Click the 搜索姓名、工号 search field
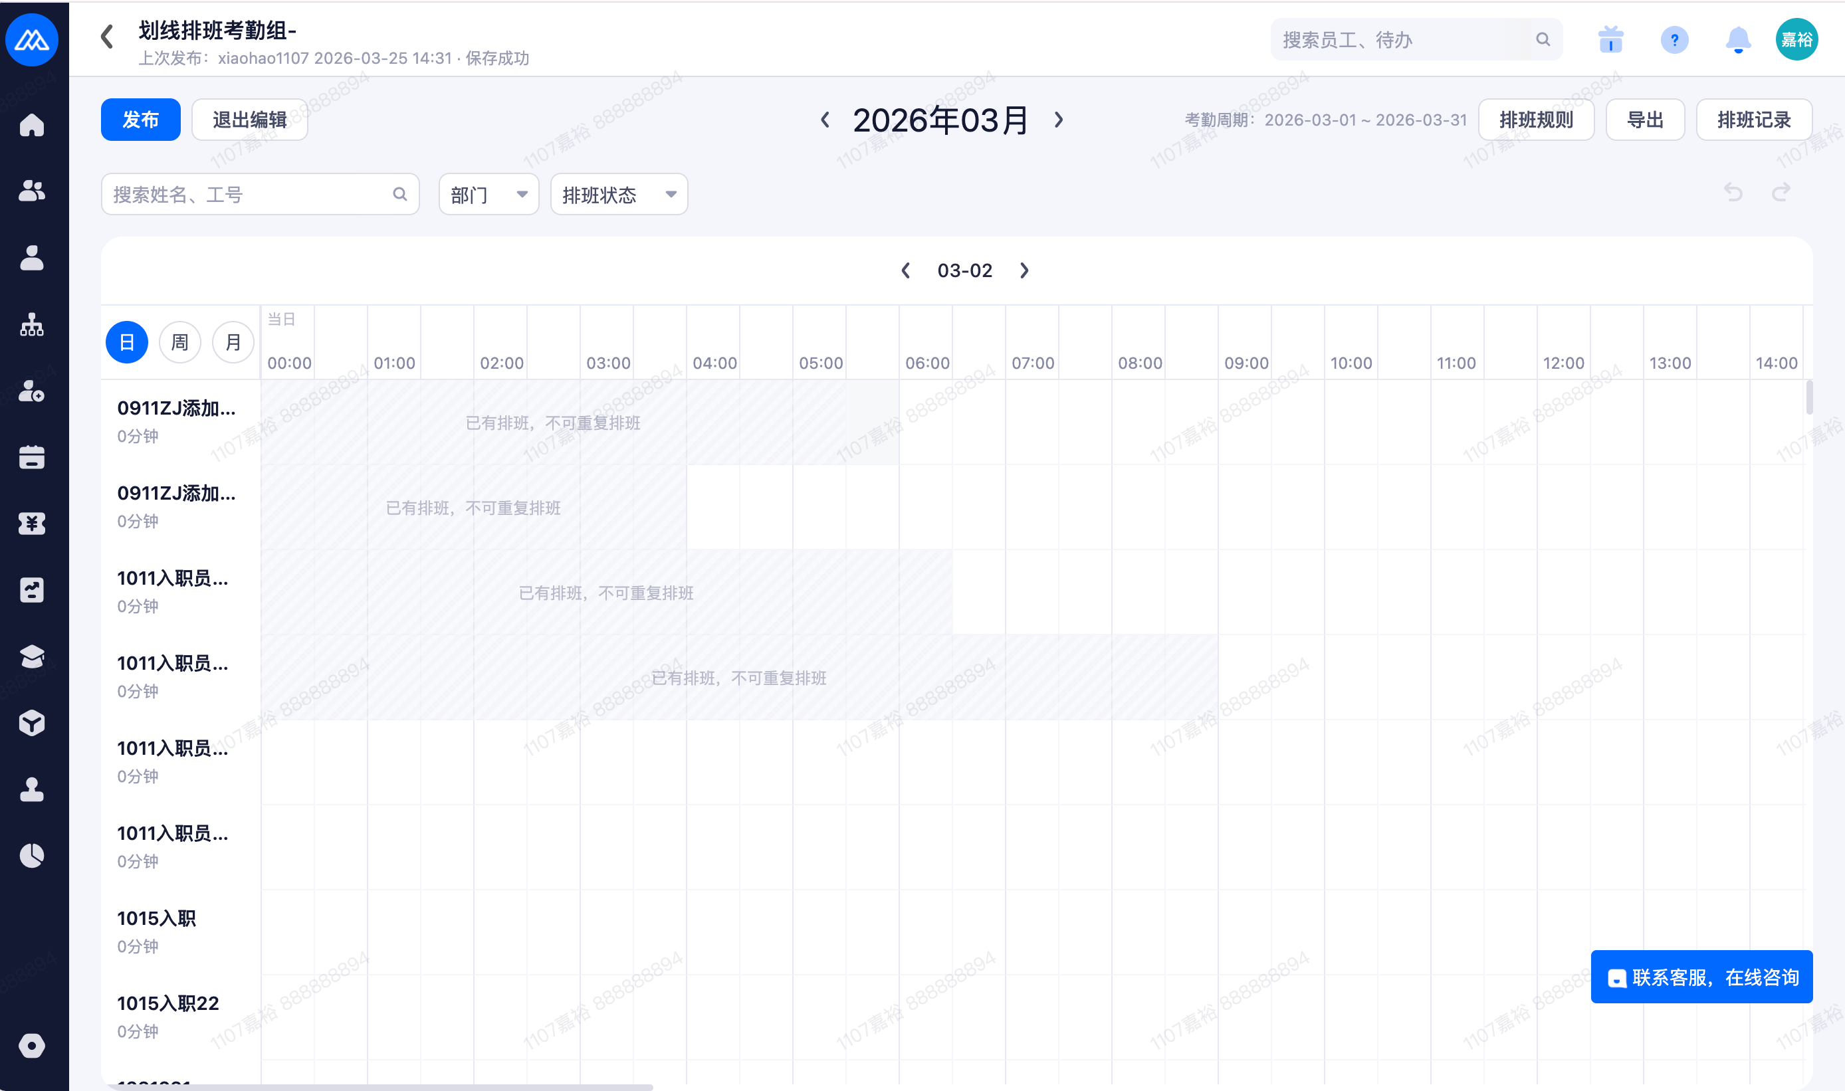 [250, 195]
